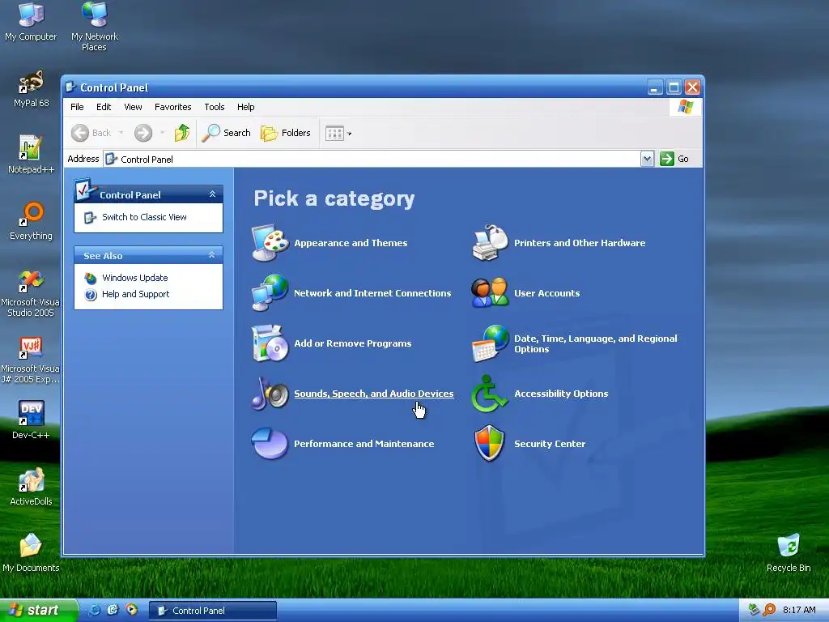Click Add or Remove Programs text link
Viewport: 829px width, 622px height.
click(x=353, y=343)
